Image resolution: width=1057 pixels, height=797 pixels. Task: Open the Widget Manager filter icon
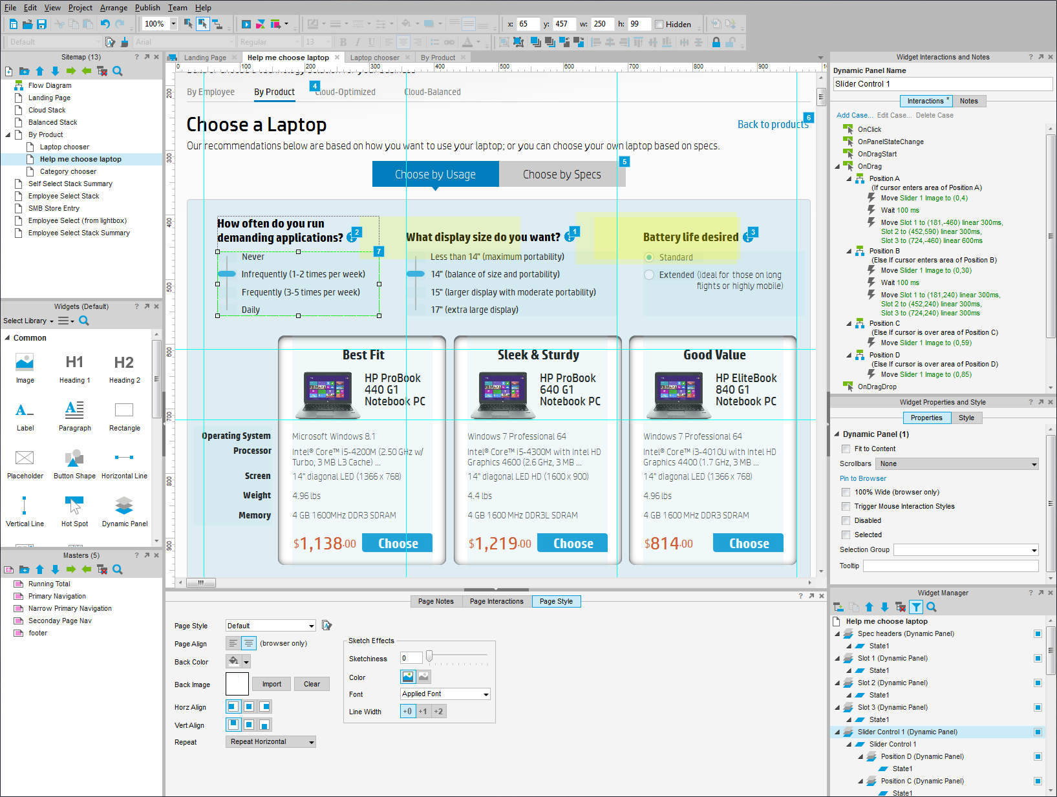tap(916, 607)
